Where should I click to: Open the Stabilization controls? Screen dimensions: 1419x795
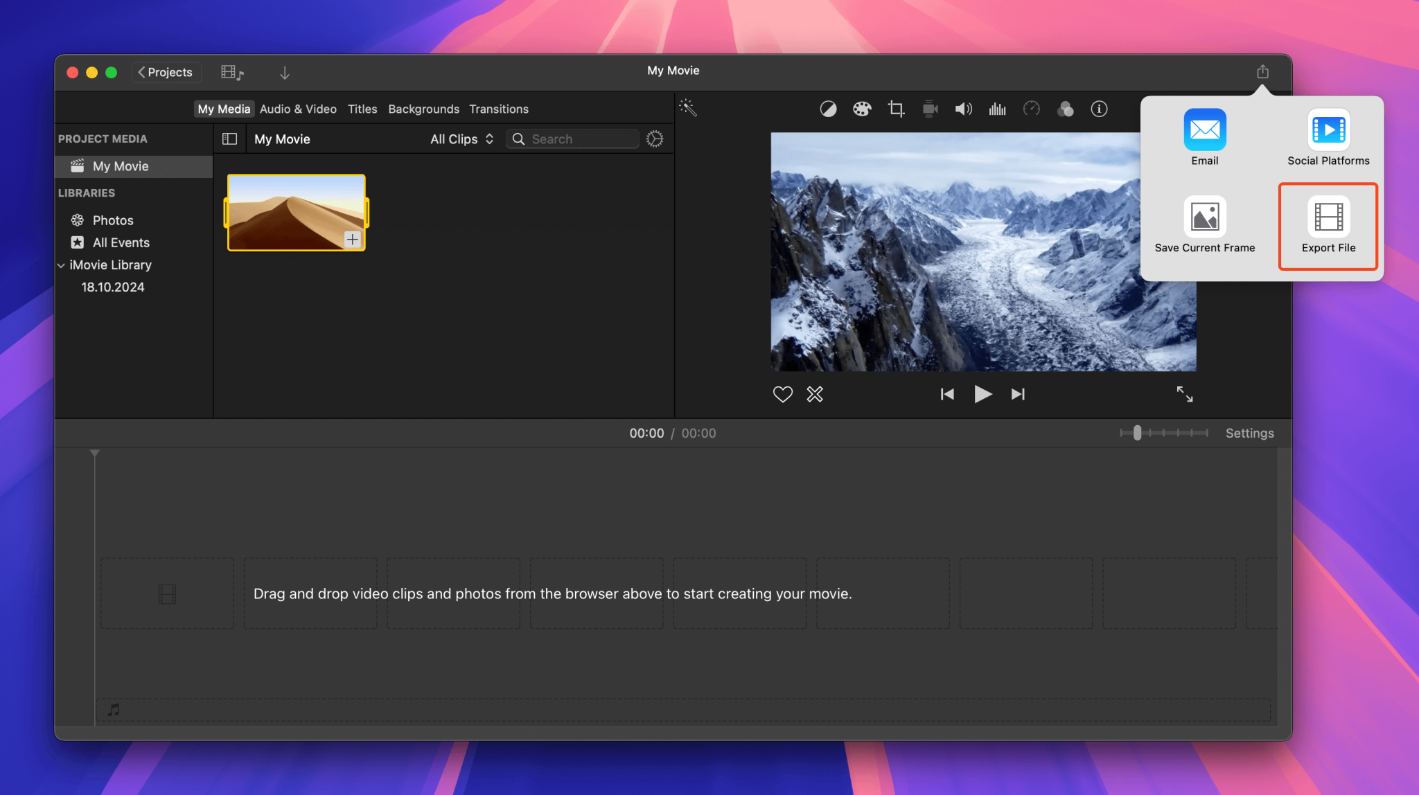pos(929,109)
